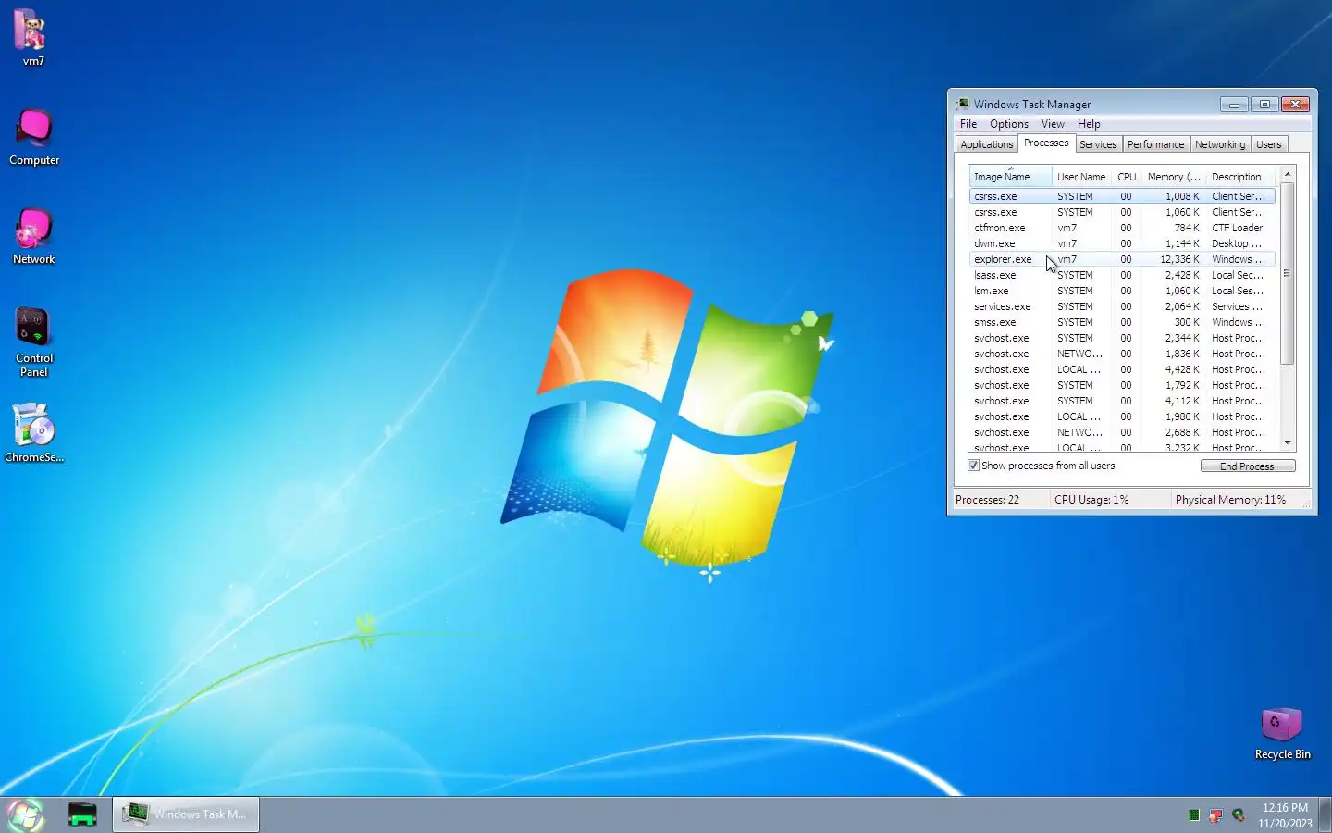This screenshot has width=1332, height=833.
Task: Switch to the Services tab
Action: click(x=1098, y=144)
